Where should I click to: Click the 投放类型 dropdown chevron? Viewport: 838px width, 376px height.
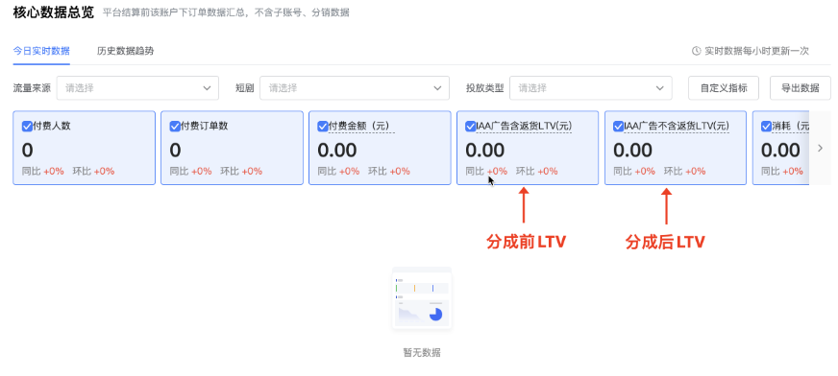click(x=660, y=88)
